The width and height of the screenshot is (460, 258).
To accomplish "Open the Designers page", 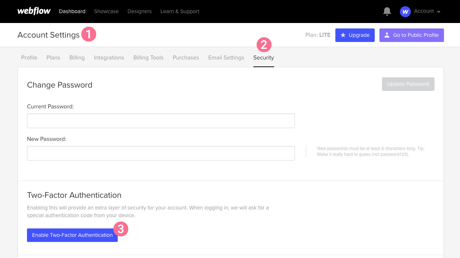I will click(140, 11).
